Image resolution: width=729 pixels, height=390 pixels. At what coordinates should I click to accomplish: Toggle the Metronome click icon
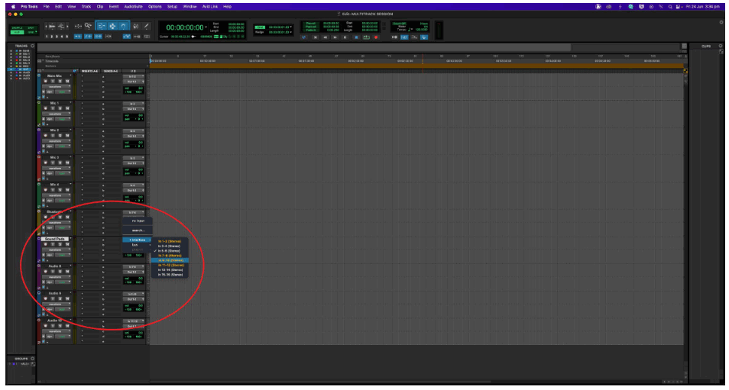[404, 37]
